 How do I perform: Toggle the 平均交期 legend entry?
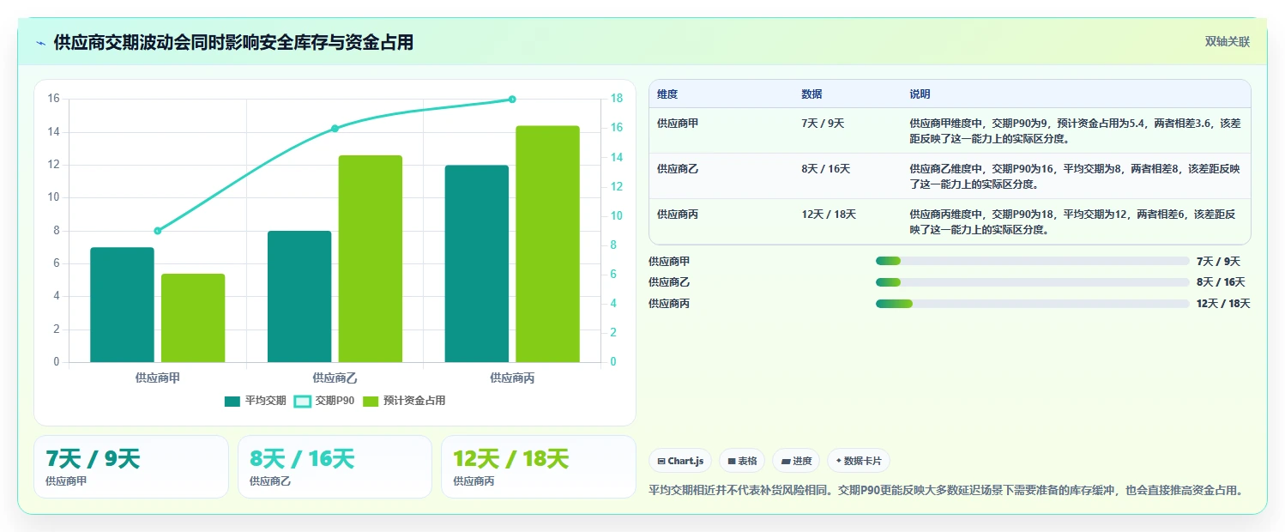[x=255, y=401]
